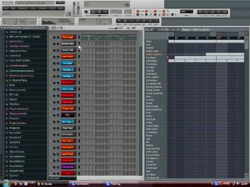Screen dimensions: 250x187
Task: Click the tempo display field
Action: pyautogui.click(x=116, y=12)
